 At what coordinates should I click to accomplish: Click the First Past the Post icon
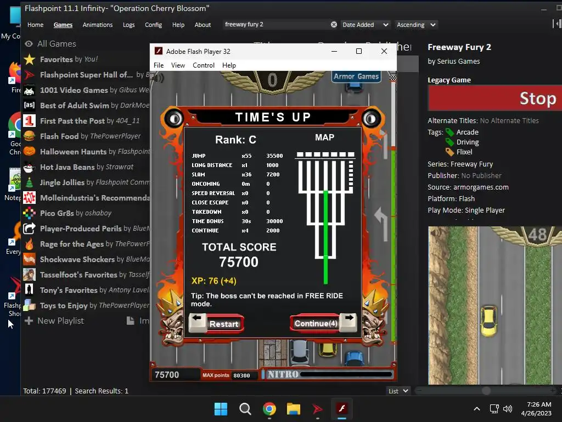point(30,120)
